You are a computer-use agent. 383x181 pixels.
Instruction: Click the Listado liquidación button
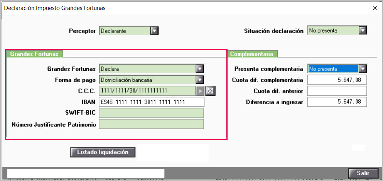pyautogui.click(x=103, y=152)
